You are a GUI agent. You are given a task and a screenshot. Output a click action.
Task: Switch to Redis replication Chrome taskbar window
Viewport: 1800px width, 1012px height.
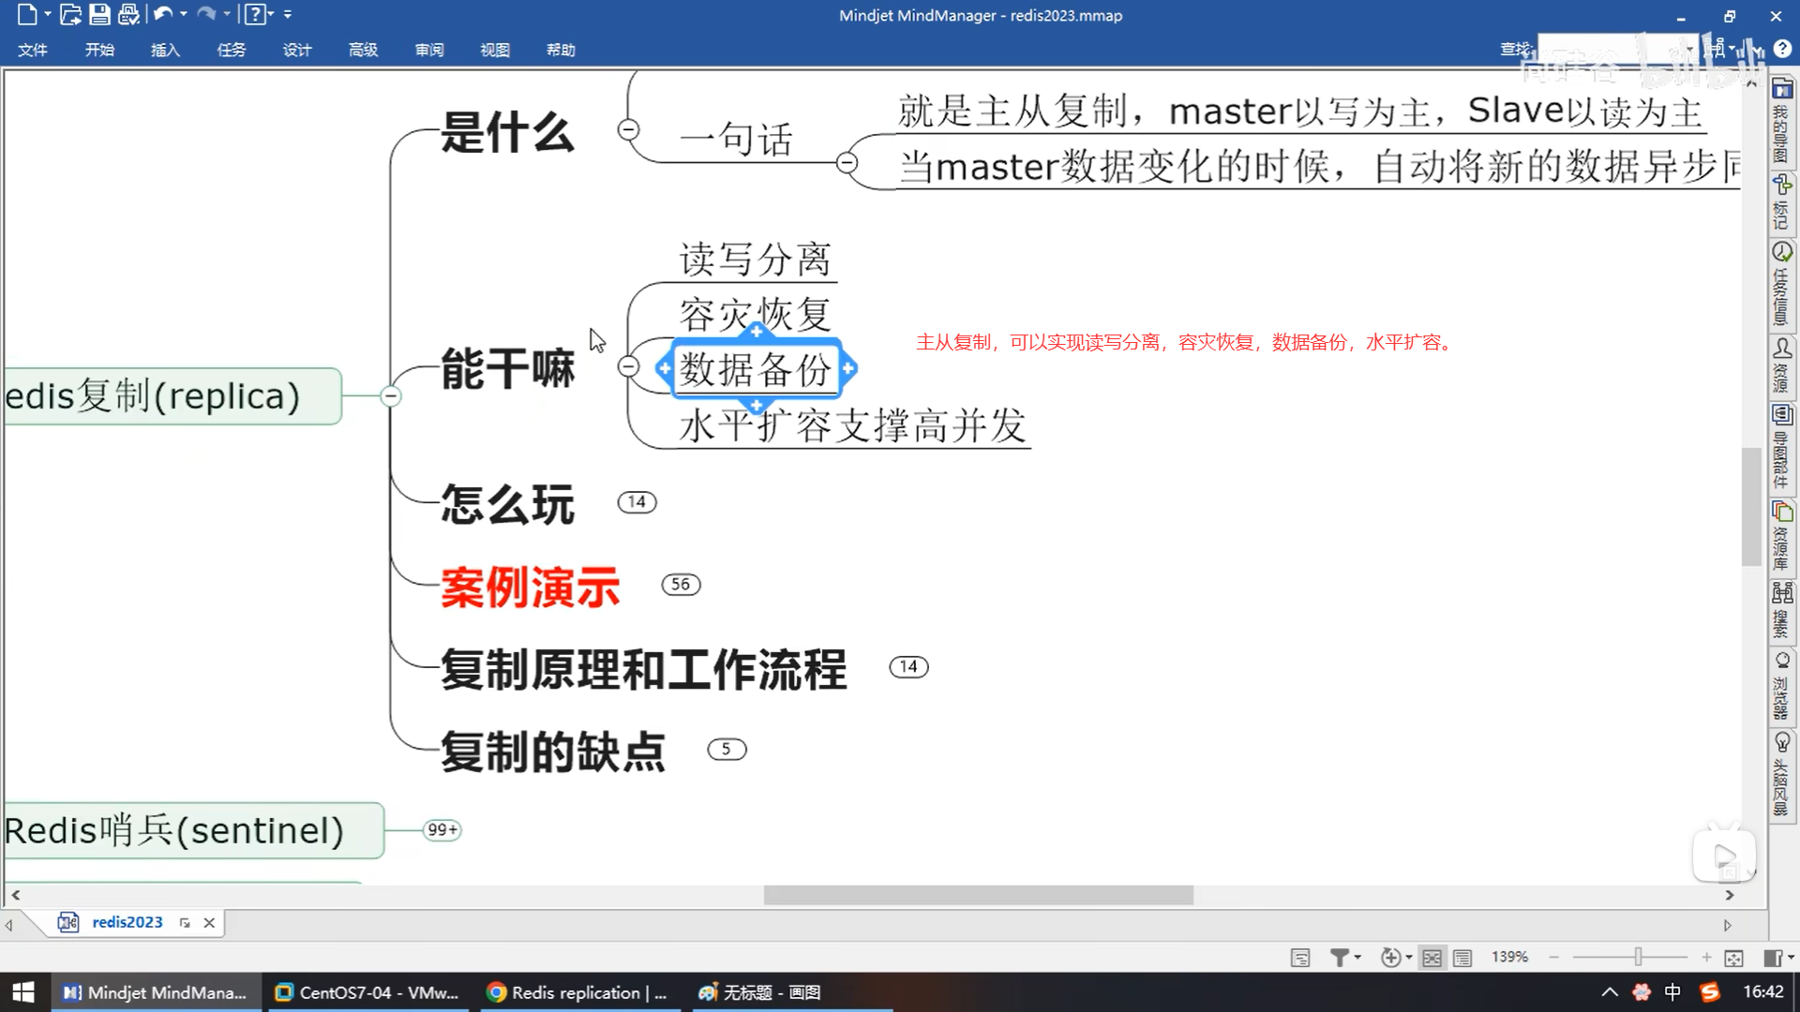coord(577,993)
